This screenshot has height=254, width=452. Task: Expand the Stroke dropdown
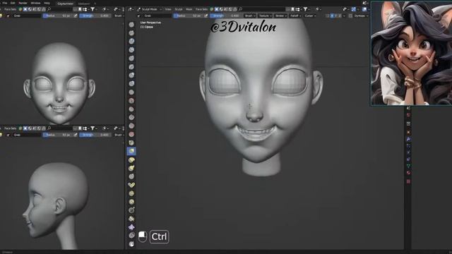280,16
